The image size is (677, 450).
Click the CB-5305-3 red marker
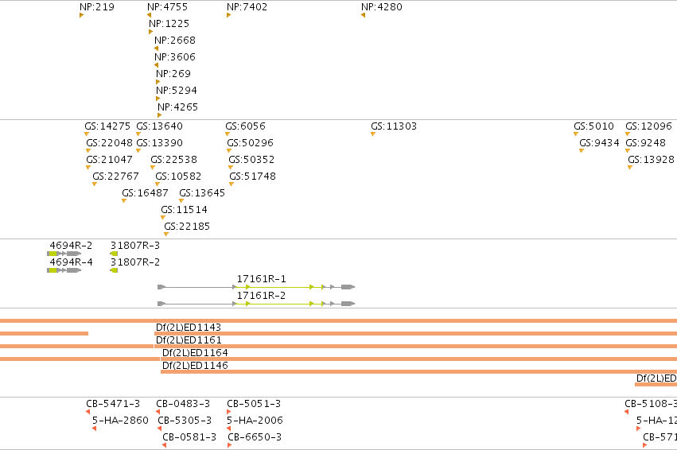(160, 429)
